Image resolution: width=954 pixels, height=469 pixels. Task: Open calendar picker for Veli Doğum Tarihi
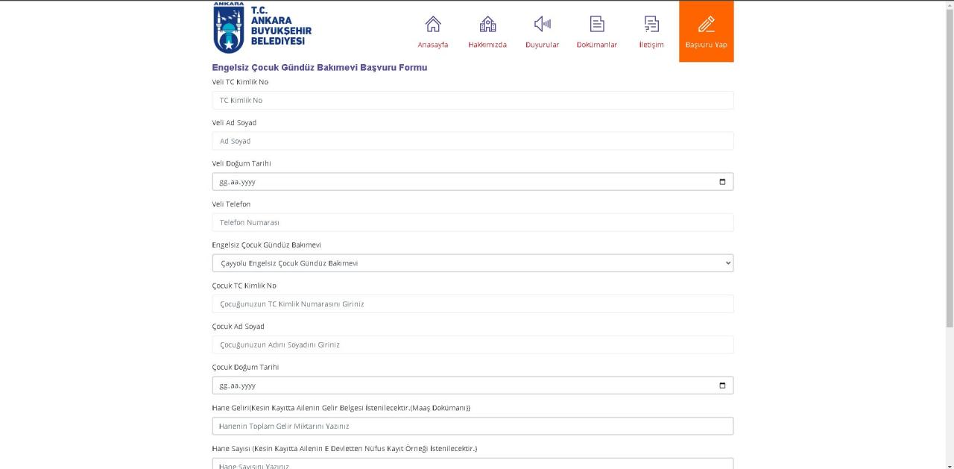pos(721,182)
